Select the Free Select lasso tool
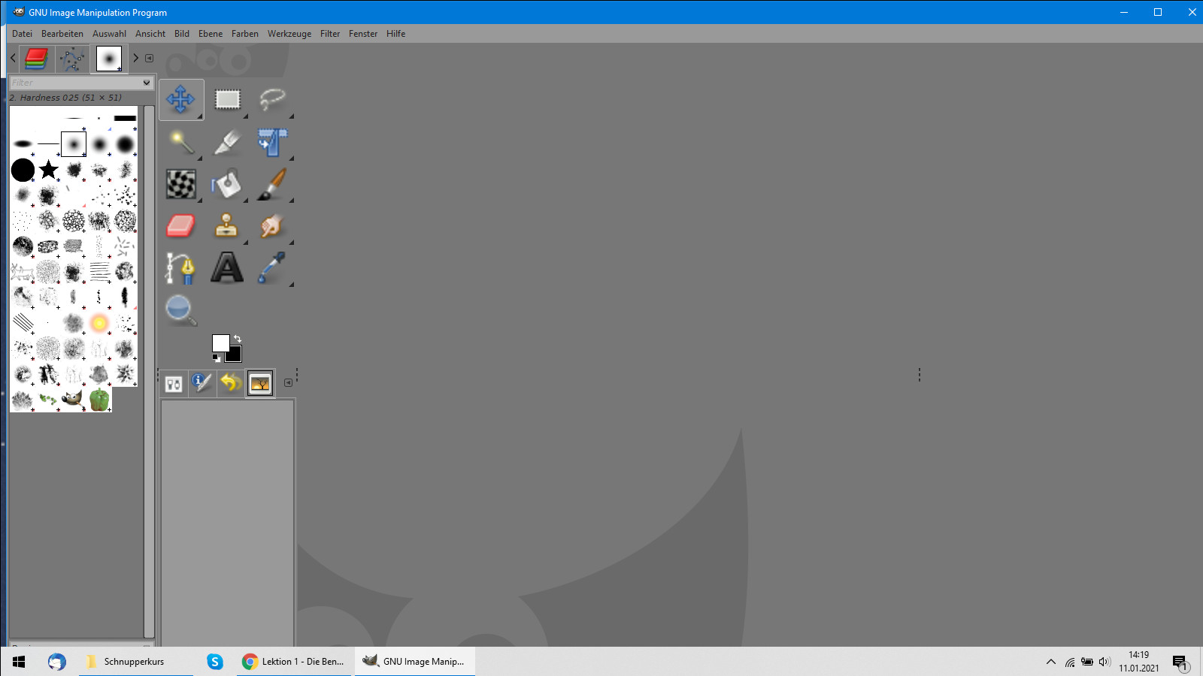1203x676 pixels. point(272,99)
